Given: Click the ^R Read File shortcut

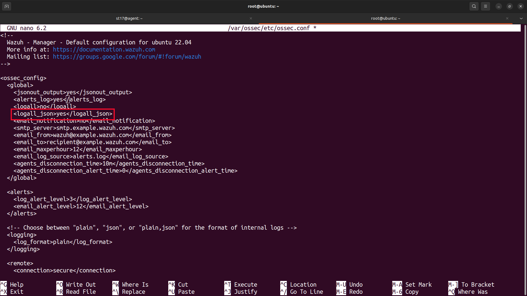Looking at the screenshot, I should tap(76, 292).
